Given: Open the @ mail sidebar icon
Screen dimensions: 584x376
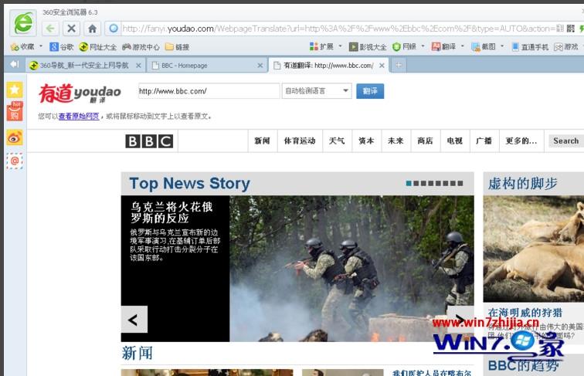Looking at the screenshot, I should (x=15, y=161).
